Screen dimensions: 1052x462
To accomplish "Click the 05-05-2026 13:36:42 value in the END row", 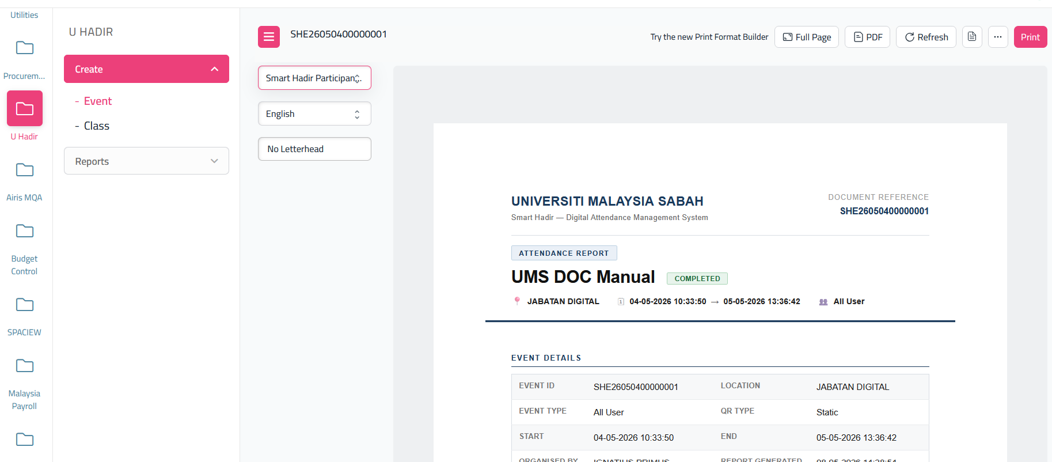I will click(x=857, y=438).
